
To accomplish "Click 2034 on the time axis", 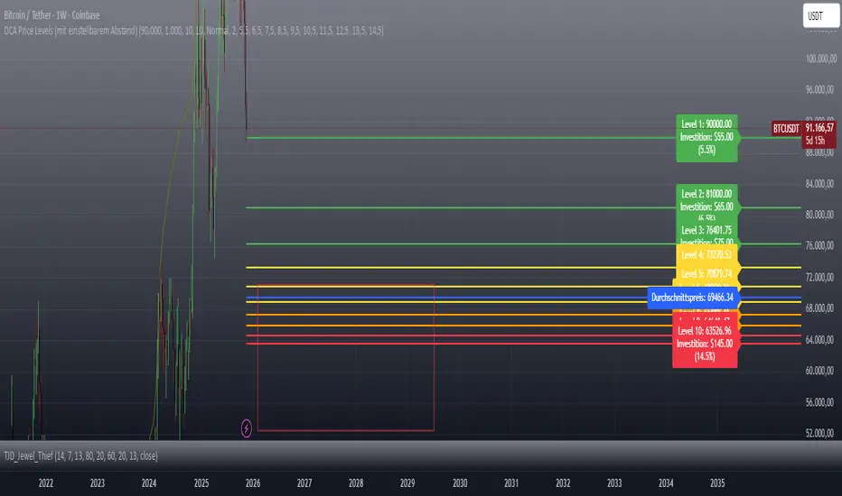I will pos(666,483).
